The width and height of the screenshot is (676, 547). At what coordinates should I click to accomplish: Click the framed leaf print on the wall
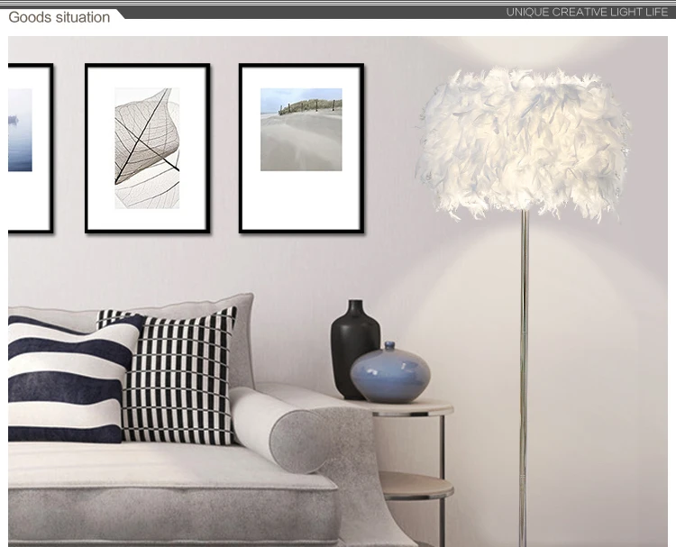(x=148, y=149)
